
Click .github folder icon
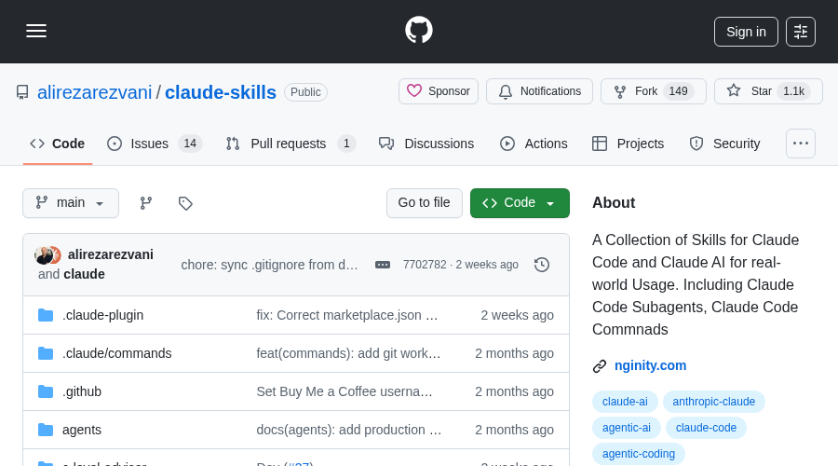pyautogui.click(x=46, y=391)
